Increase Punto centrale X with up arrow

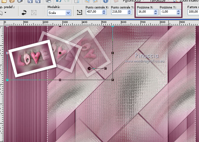point(104,11)
